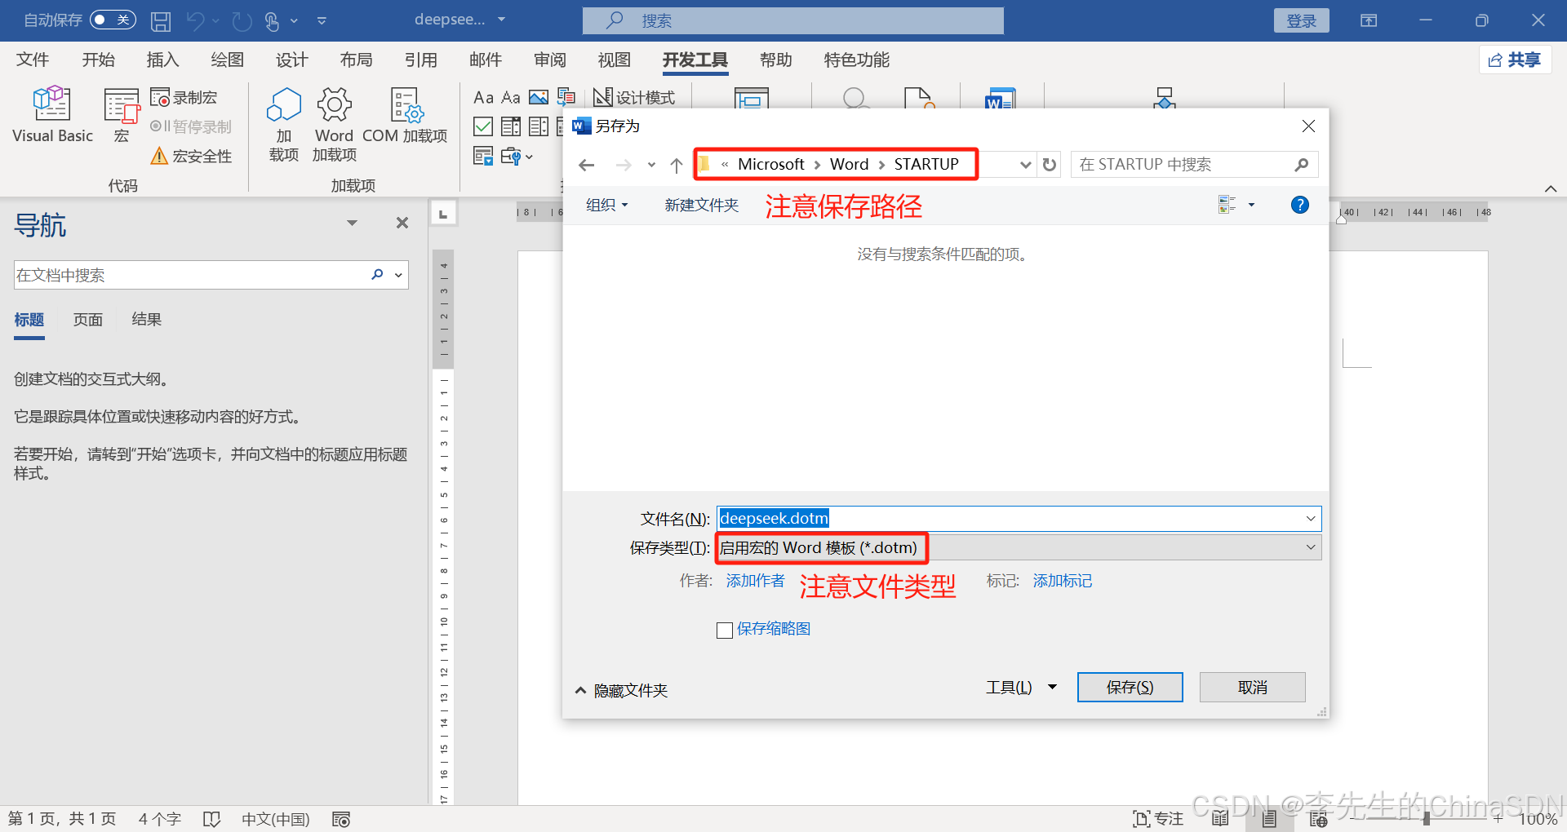Insert plain text content control
Screen dimensions: 1567x832
[511, 98]
